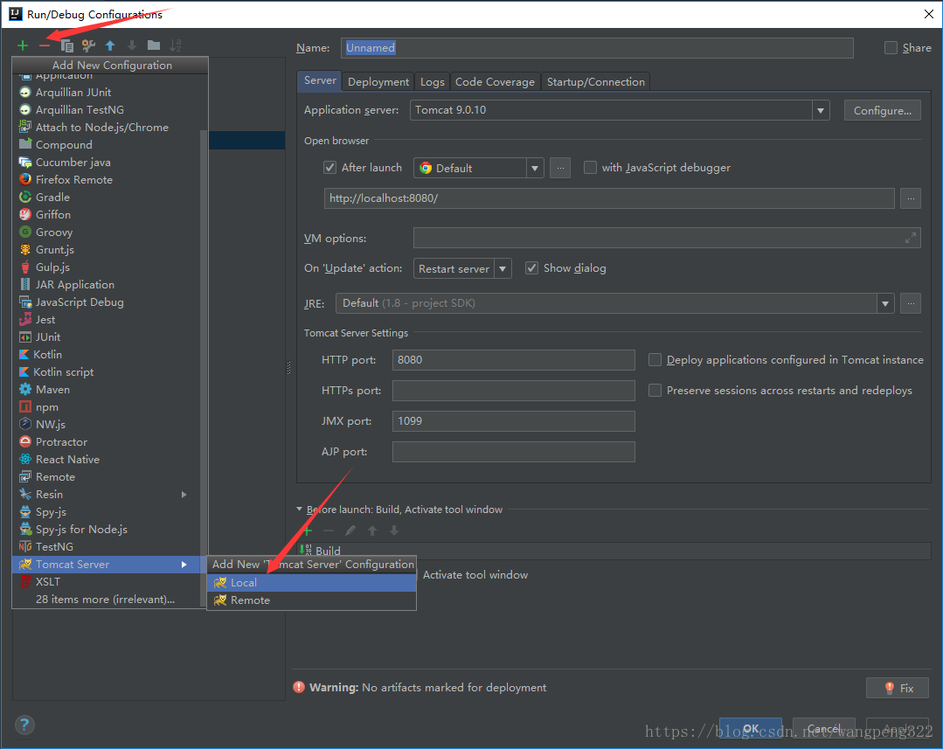Image resolution: width=943 pixels, height=749 pixels.
Task: Click the OK button
Action: (x=751, y=729)
